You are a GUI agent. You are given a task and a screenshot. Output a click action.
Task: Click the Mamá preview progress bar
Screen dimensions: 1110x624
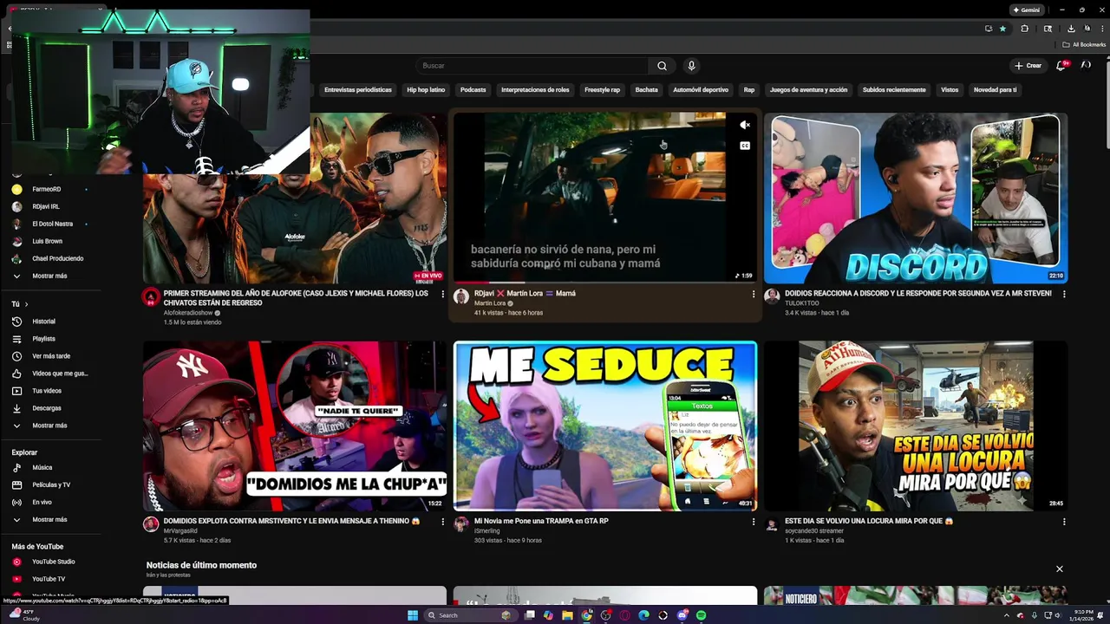(604, 283)
